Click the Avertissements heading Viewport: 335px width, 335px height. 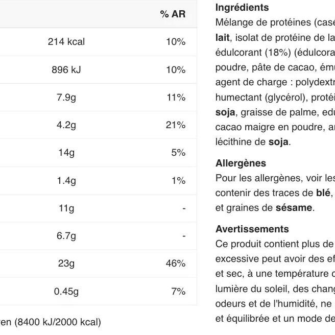[x=252, y=229]
